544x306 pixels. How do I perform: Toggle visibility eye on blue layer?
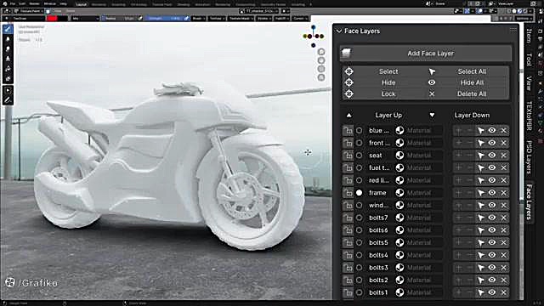[492, 130]
